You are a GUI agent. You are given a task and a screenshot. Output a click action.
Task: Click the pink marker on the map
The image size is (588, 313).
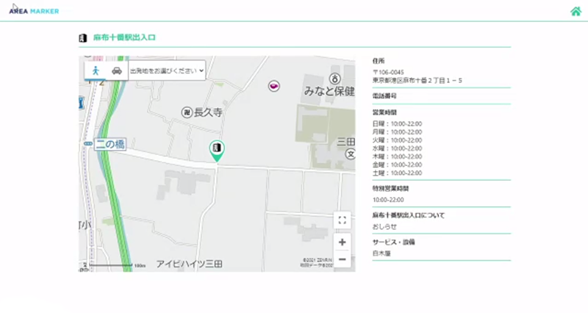(x=273, y=87)
